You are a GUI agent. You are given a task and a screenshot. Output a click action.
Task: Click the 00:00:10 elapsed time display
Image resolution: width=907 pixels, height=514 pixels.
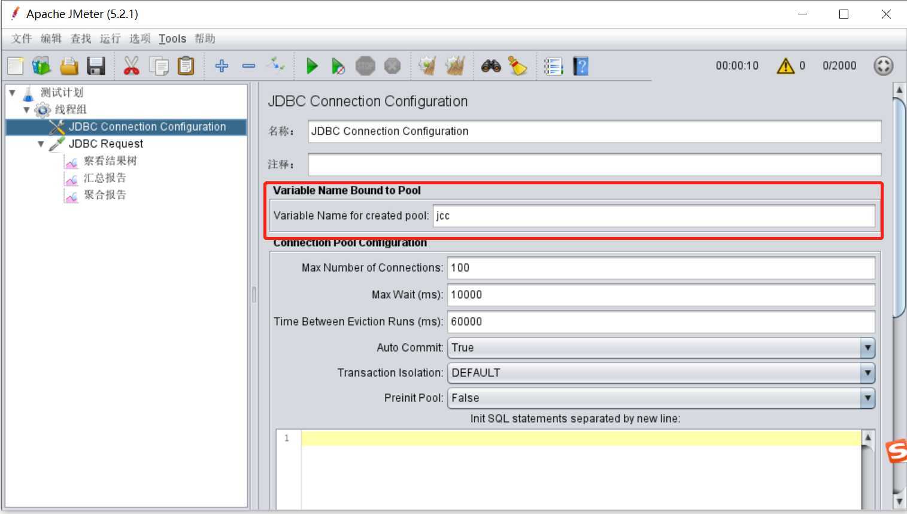[x=737, y=66]
